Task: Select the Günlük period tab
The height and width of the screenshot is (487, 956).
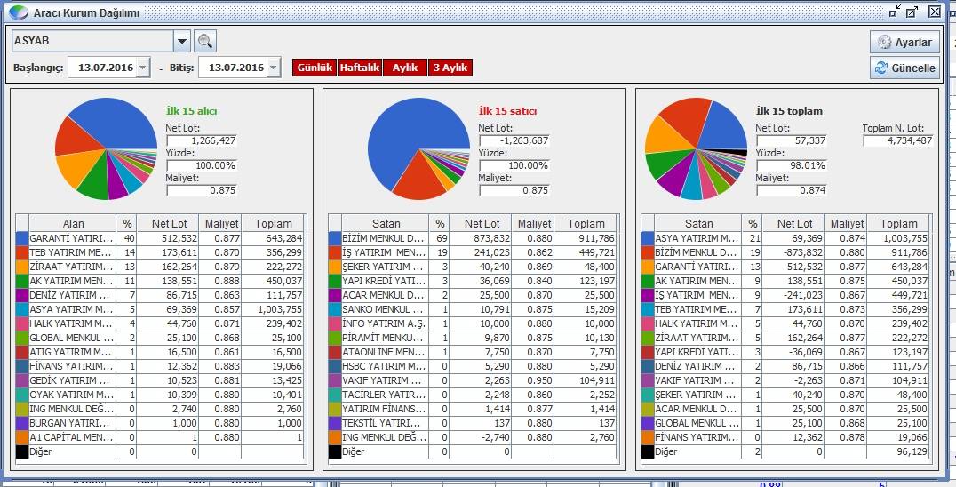Action: [315, 68]
